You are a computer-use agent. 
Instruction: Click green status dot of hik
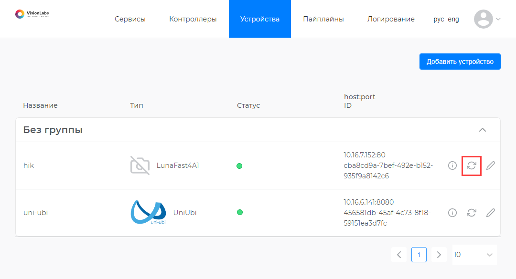(x=239, y=166)
